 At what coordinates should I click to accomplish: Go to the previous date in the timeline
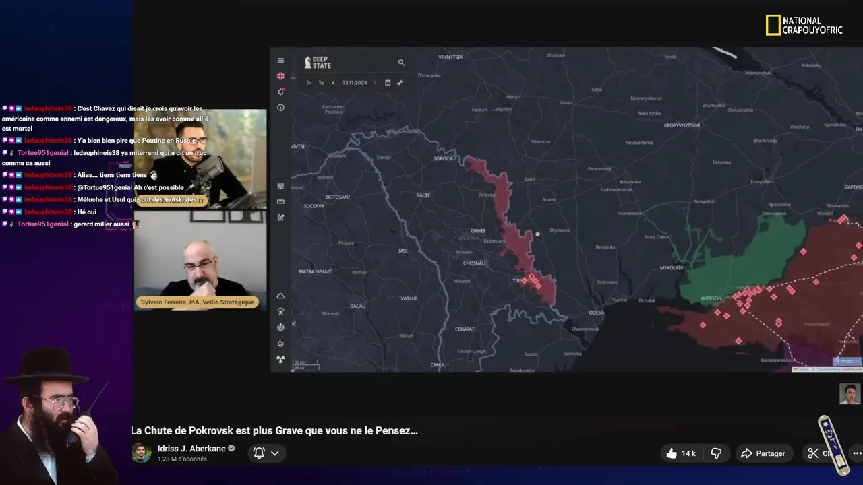[333, 83]
